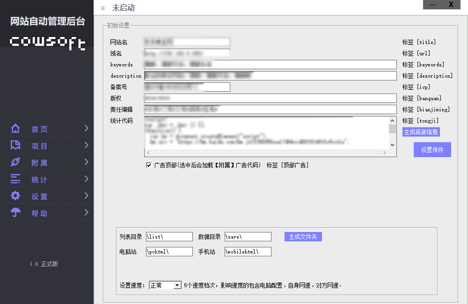Click the 列表目录 input field

coord(169,237)
